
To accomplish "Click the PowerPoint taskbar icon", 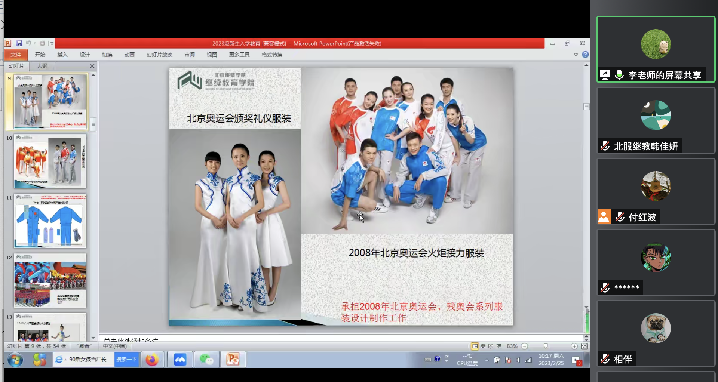I will (x=233, y=360).
